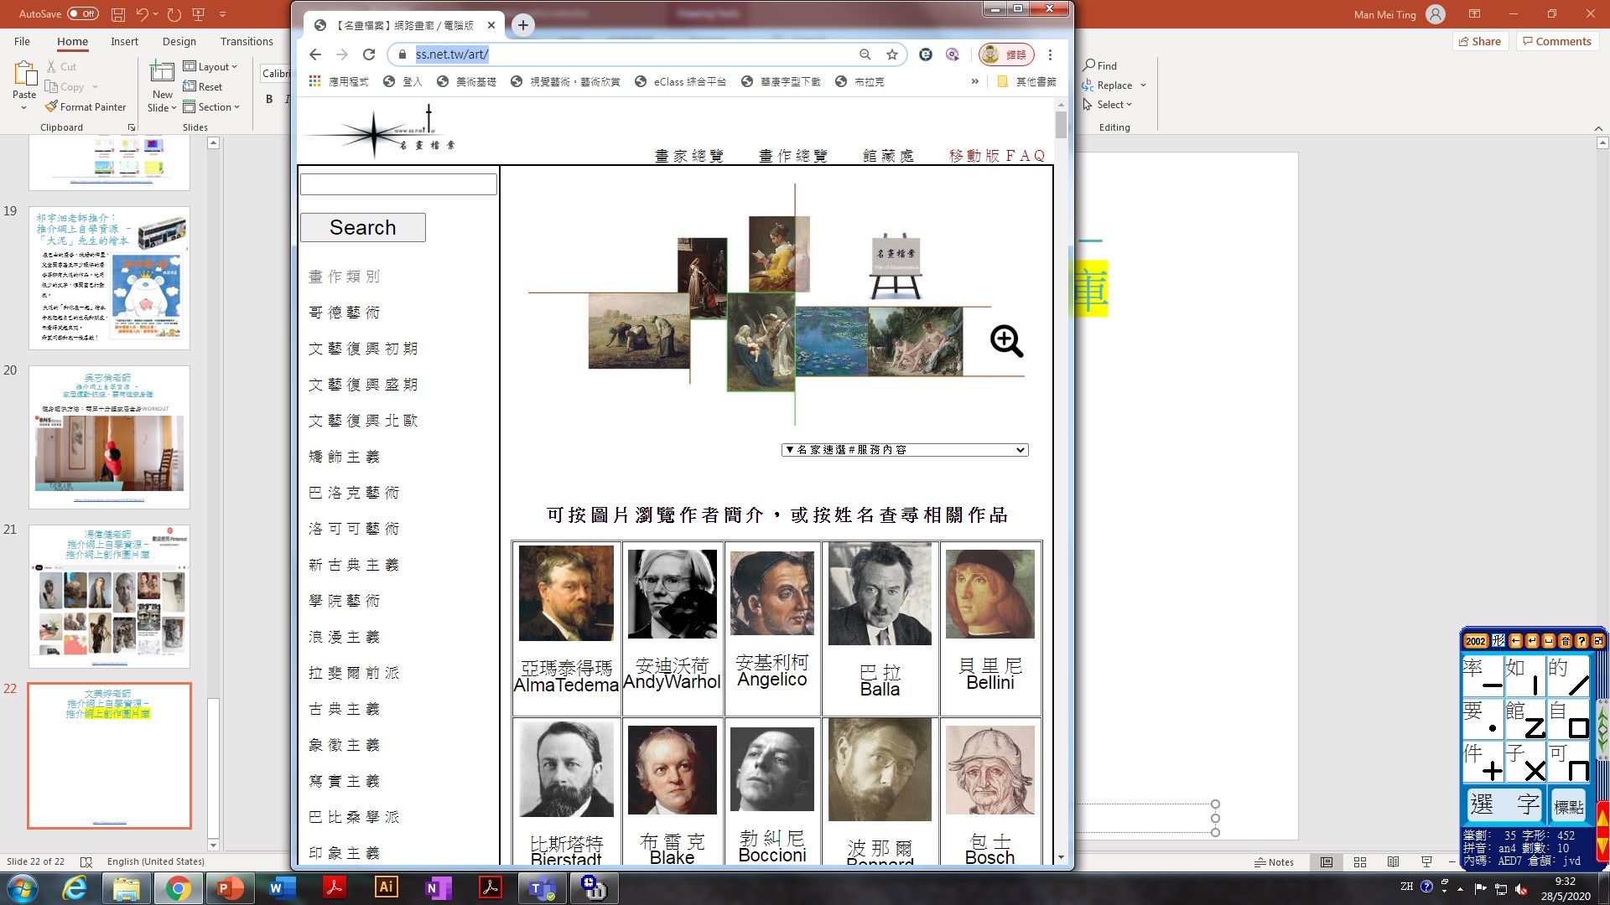The image size is (1610, 905).
Task: Click the magnifier zoom icon beside paintings
Action: tap(1006, 341)
